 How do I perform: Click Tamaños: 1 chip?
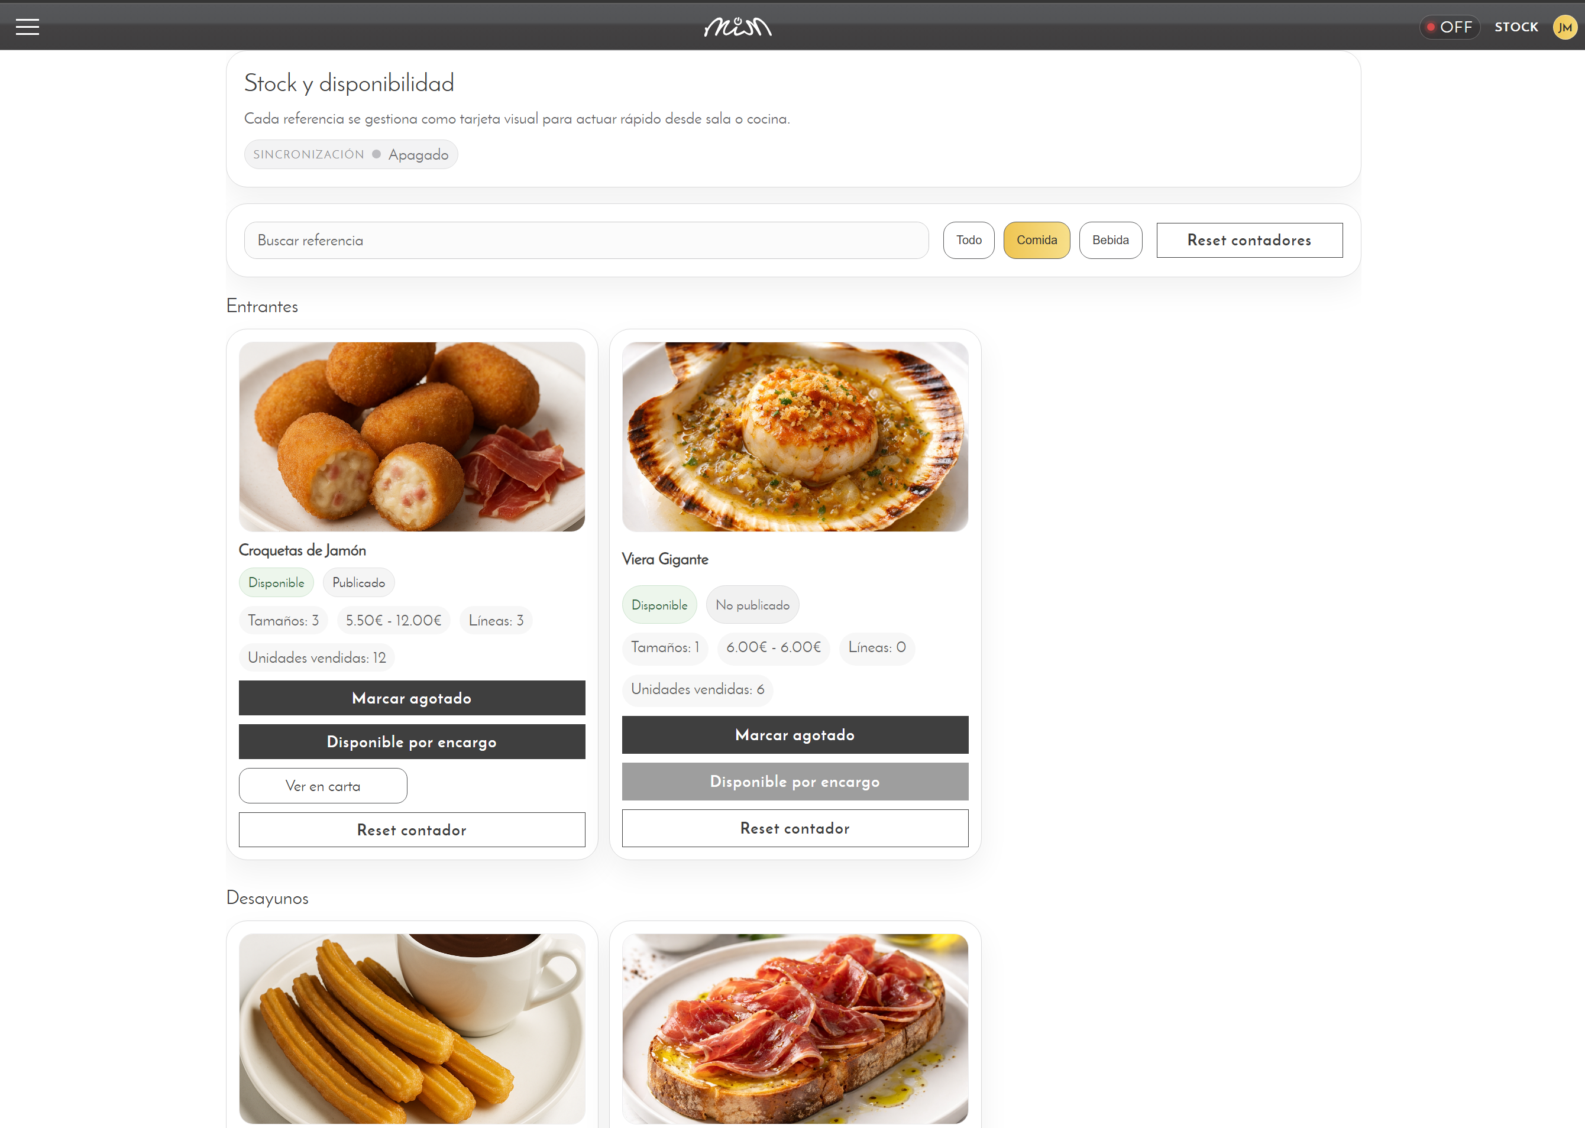point(665,647)
